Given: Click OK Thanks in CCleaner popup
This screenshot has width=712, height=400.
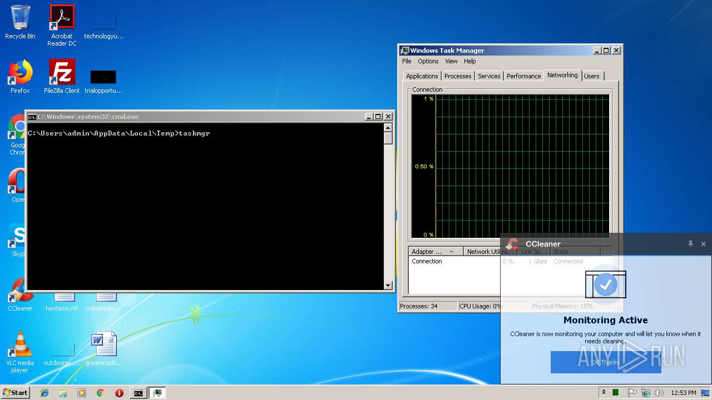Looking at the screenshot, I should coord(606,362).
